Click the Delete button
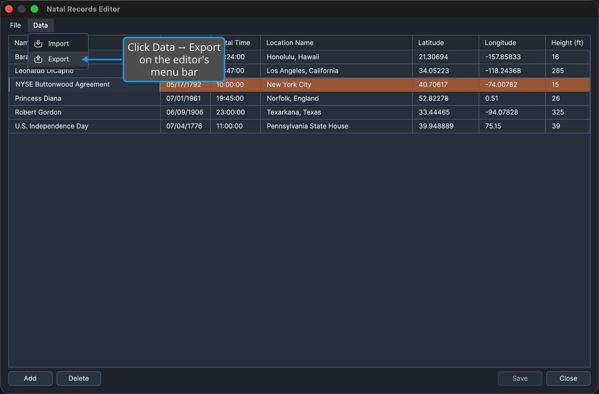Image resolution: width=599 pixels, height=394 pixels. click(x=79, y=379)
